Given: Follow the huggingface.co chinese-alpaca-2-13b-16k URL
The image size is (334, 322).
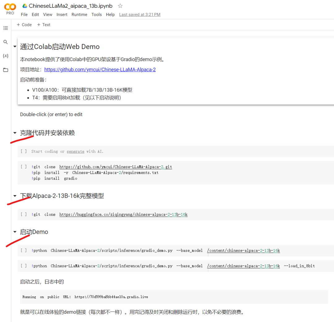Looking at the screenshot, I should pyautogui.click(x=123, y=214).
